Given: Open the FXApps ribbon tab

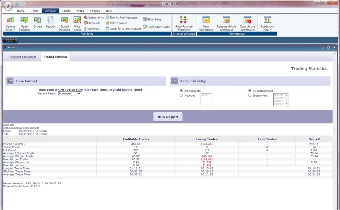Looking at the screenshot, I should click(x=95, y=11).
